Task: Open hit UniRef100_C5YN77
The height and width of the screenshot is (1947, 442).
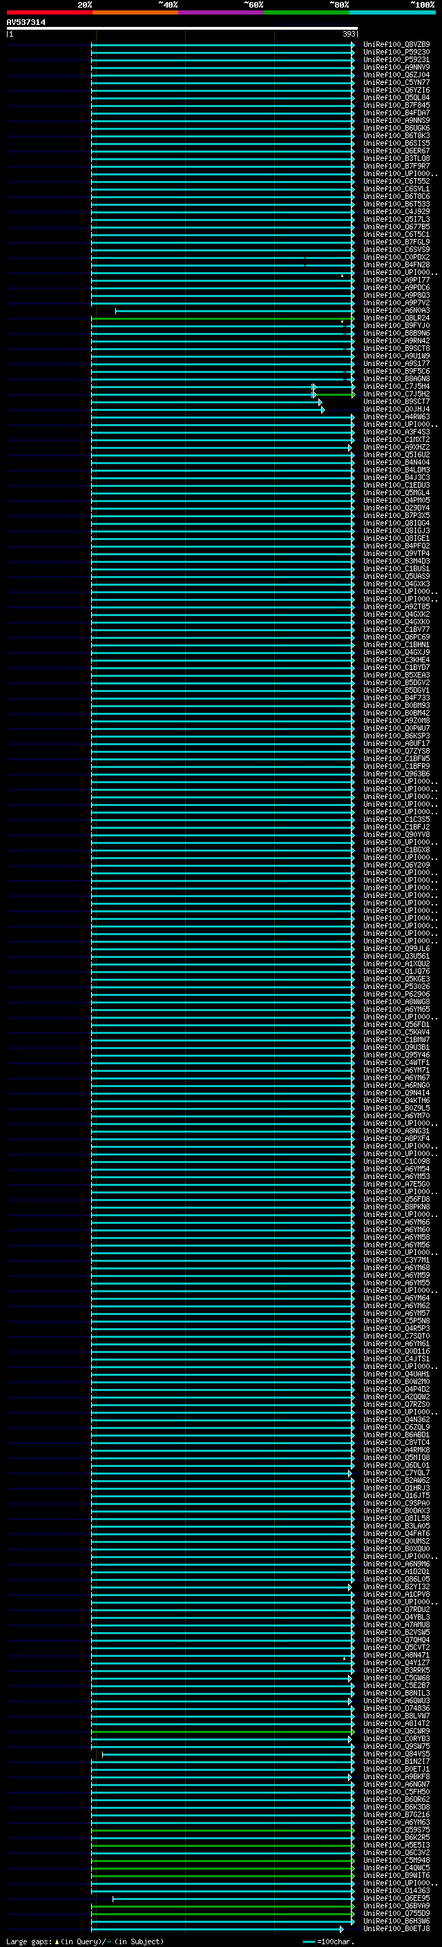Action: [396, 82]
